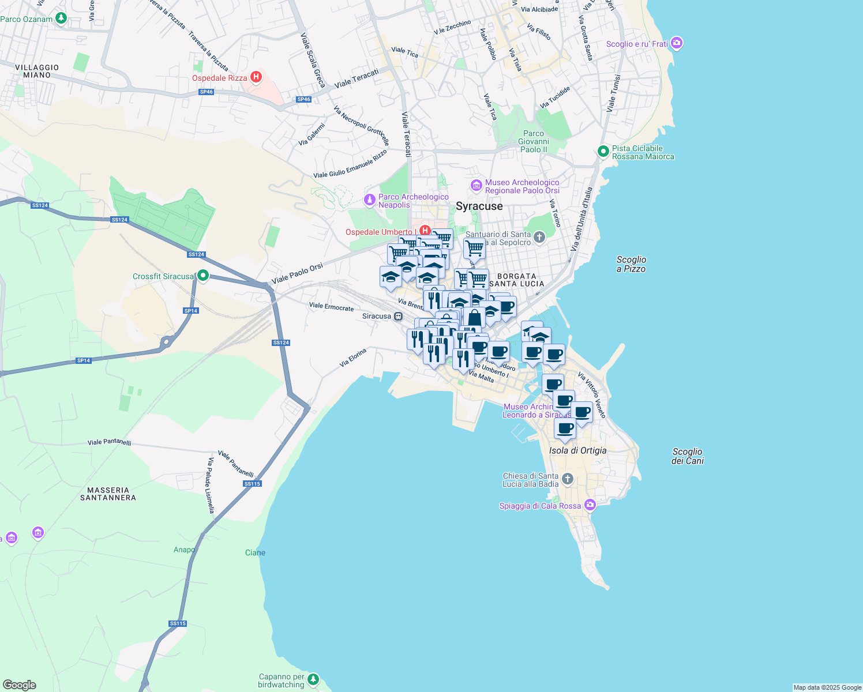Image resolution: width=863 pixels, height=692 pixels.
Task: Click the Via Palude Lisimelia label
Action: (211, 486)
